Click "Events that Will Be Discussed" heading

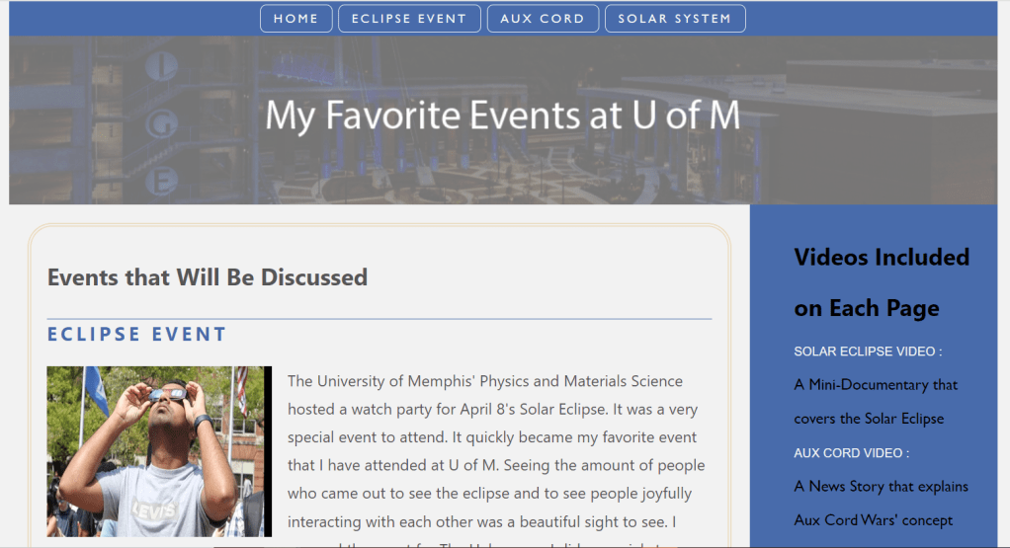[208, 277]
